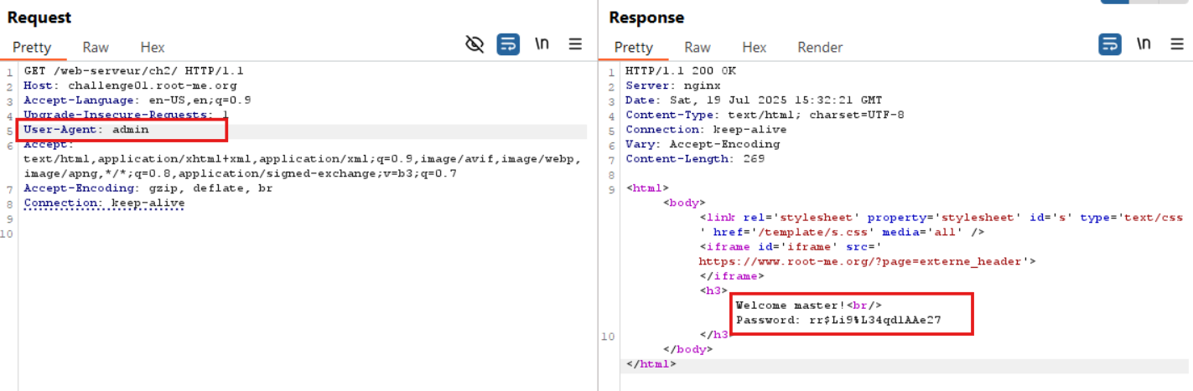Screen dimensions: 1193x391
Task: Show the Render tab in Response panel
Action: 820,48
